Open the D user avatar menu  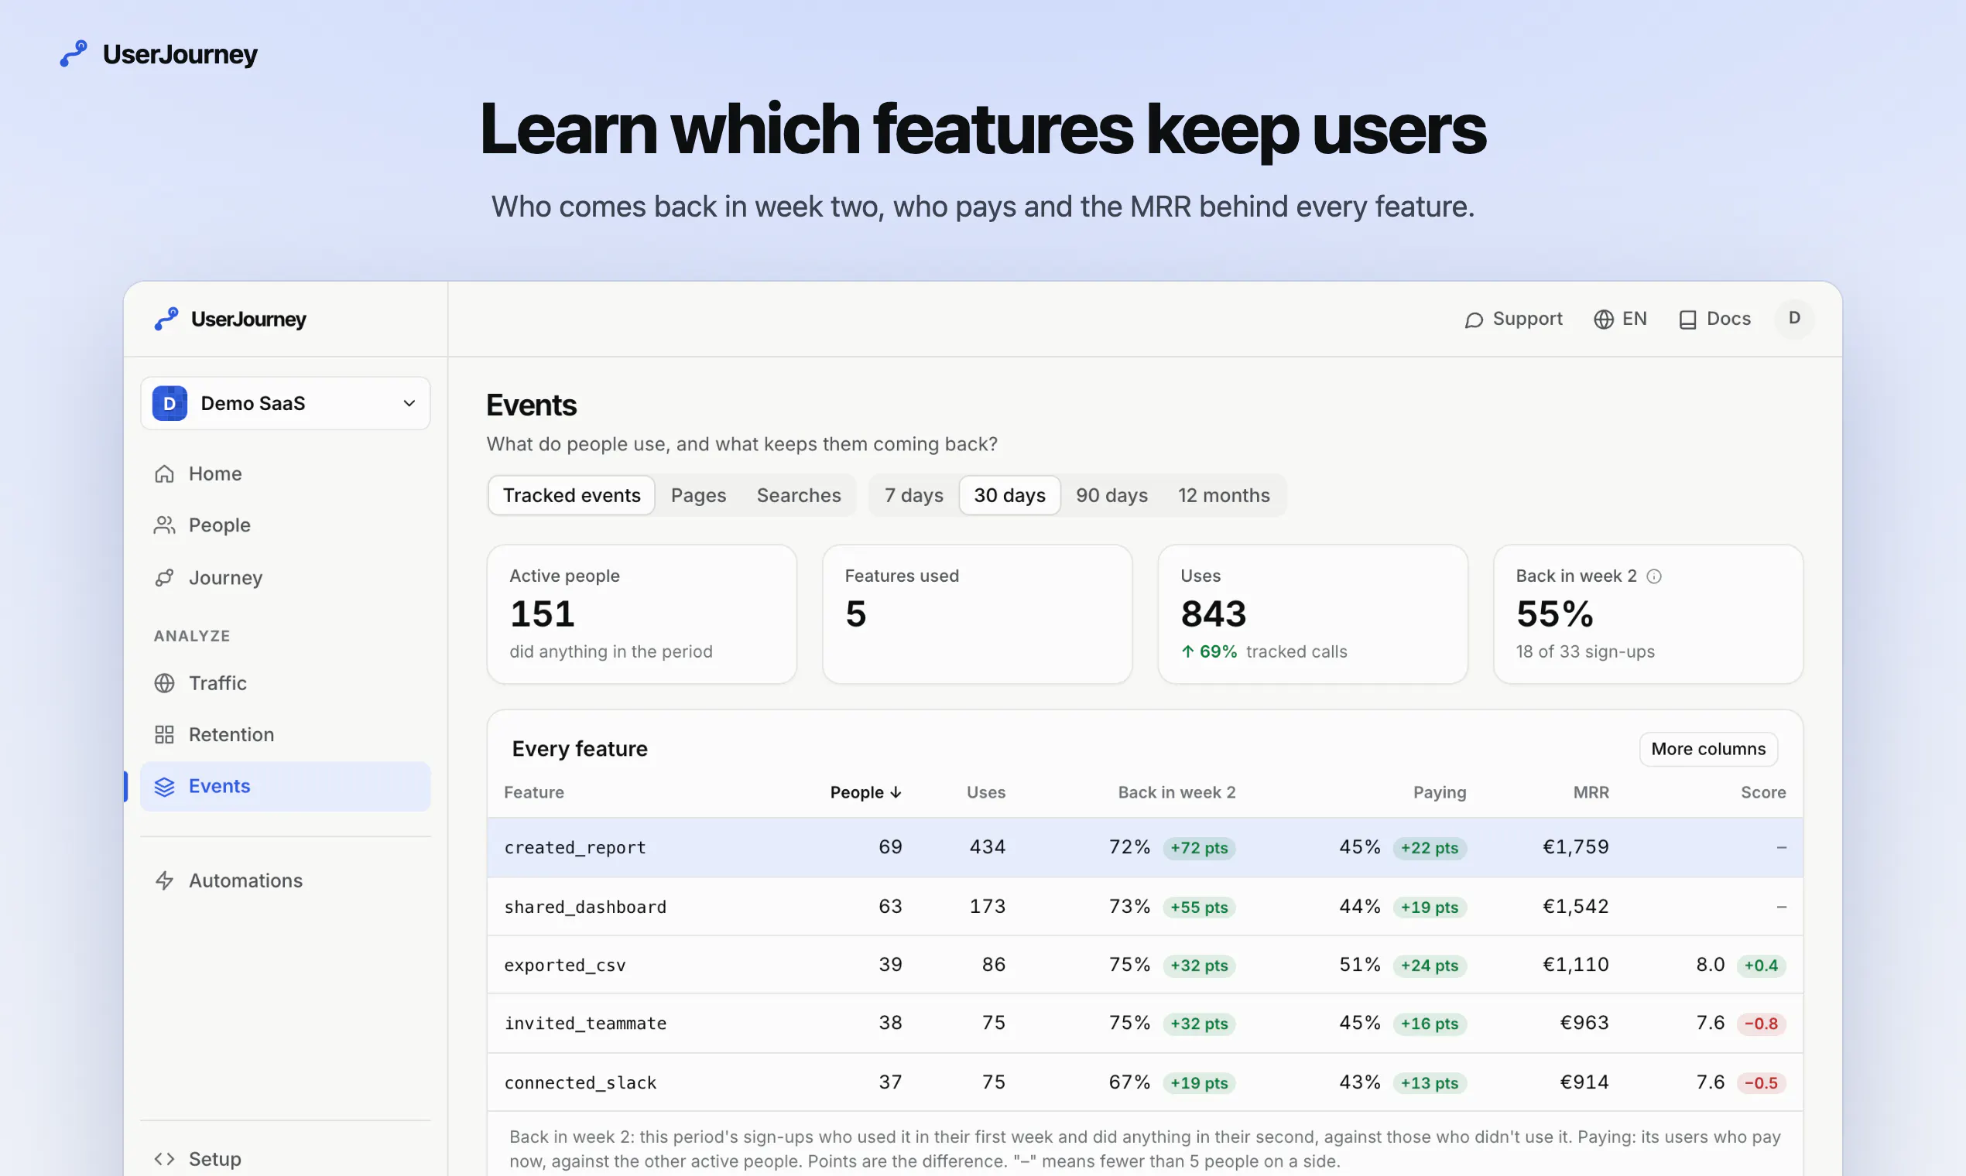[x=1795, y=319]
